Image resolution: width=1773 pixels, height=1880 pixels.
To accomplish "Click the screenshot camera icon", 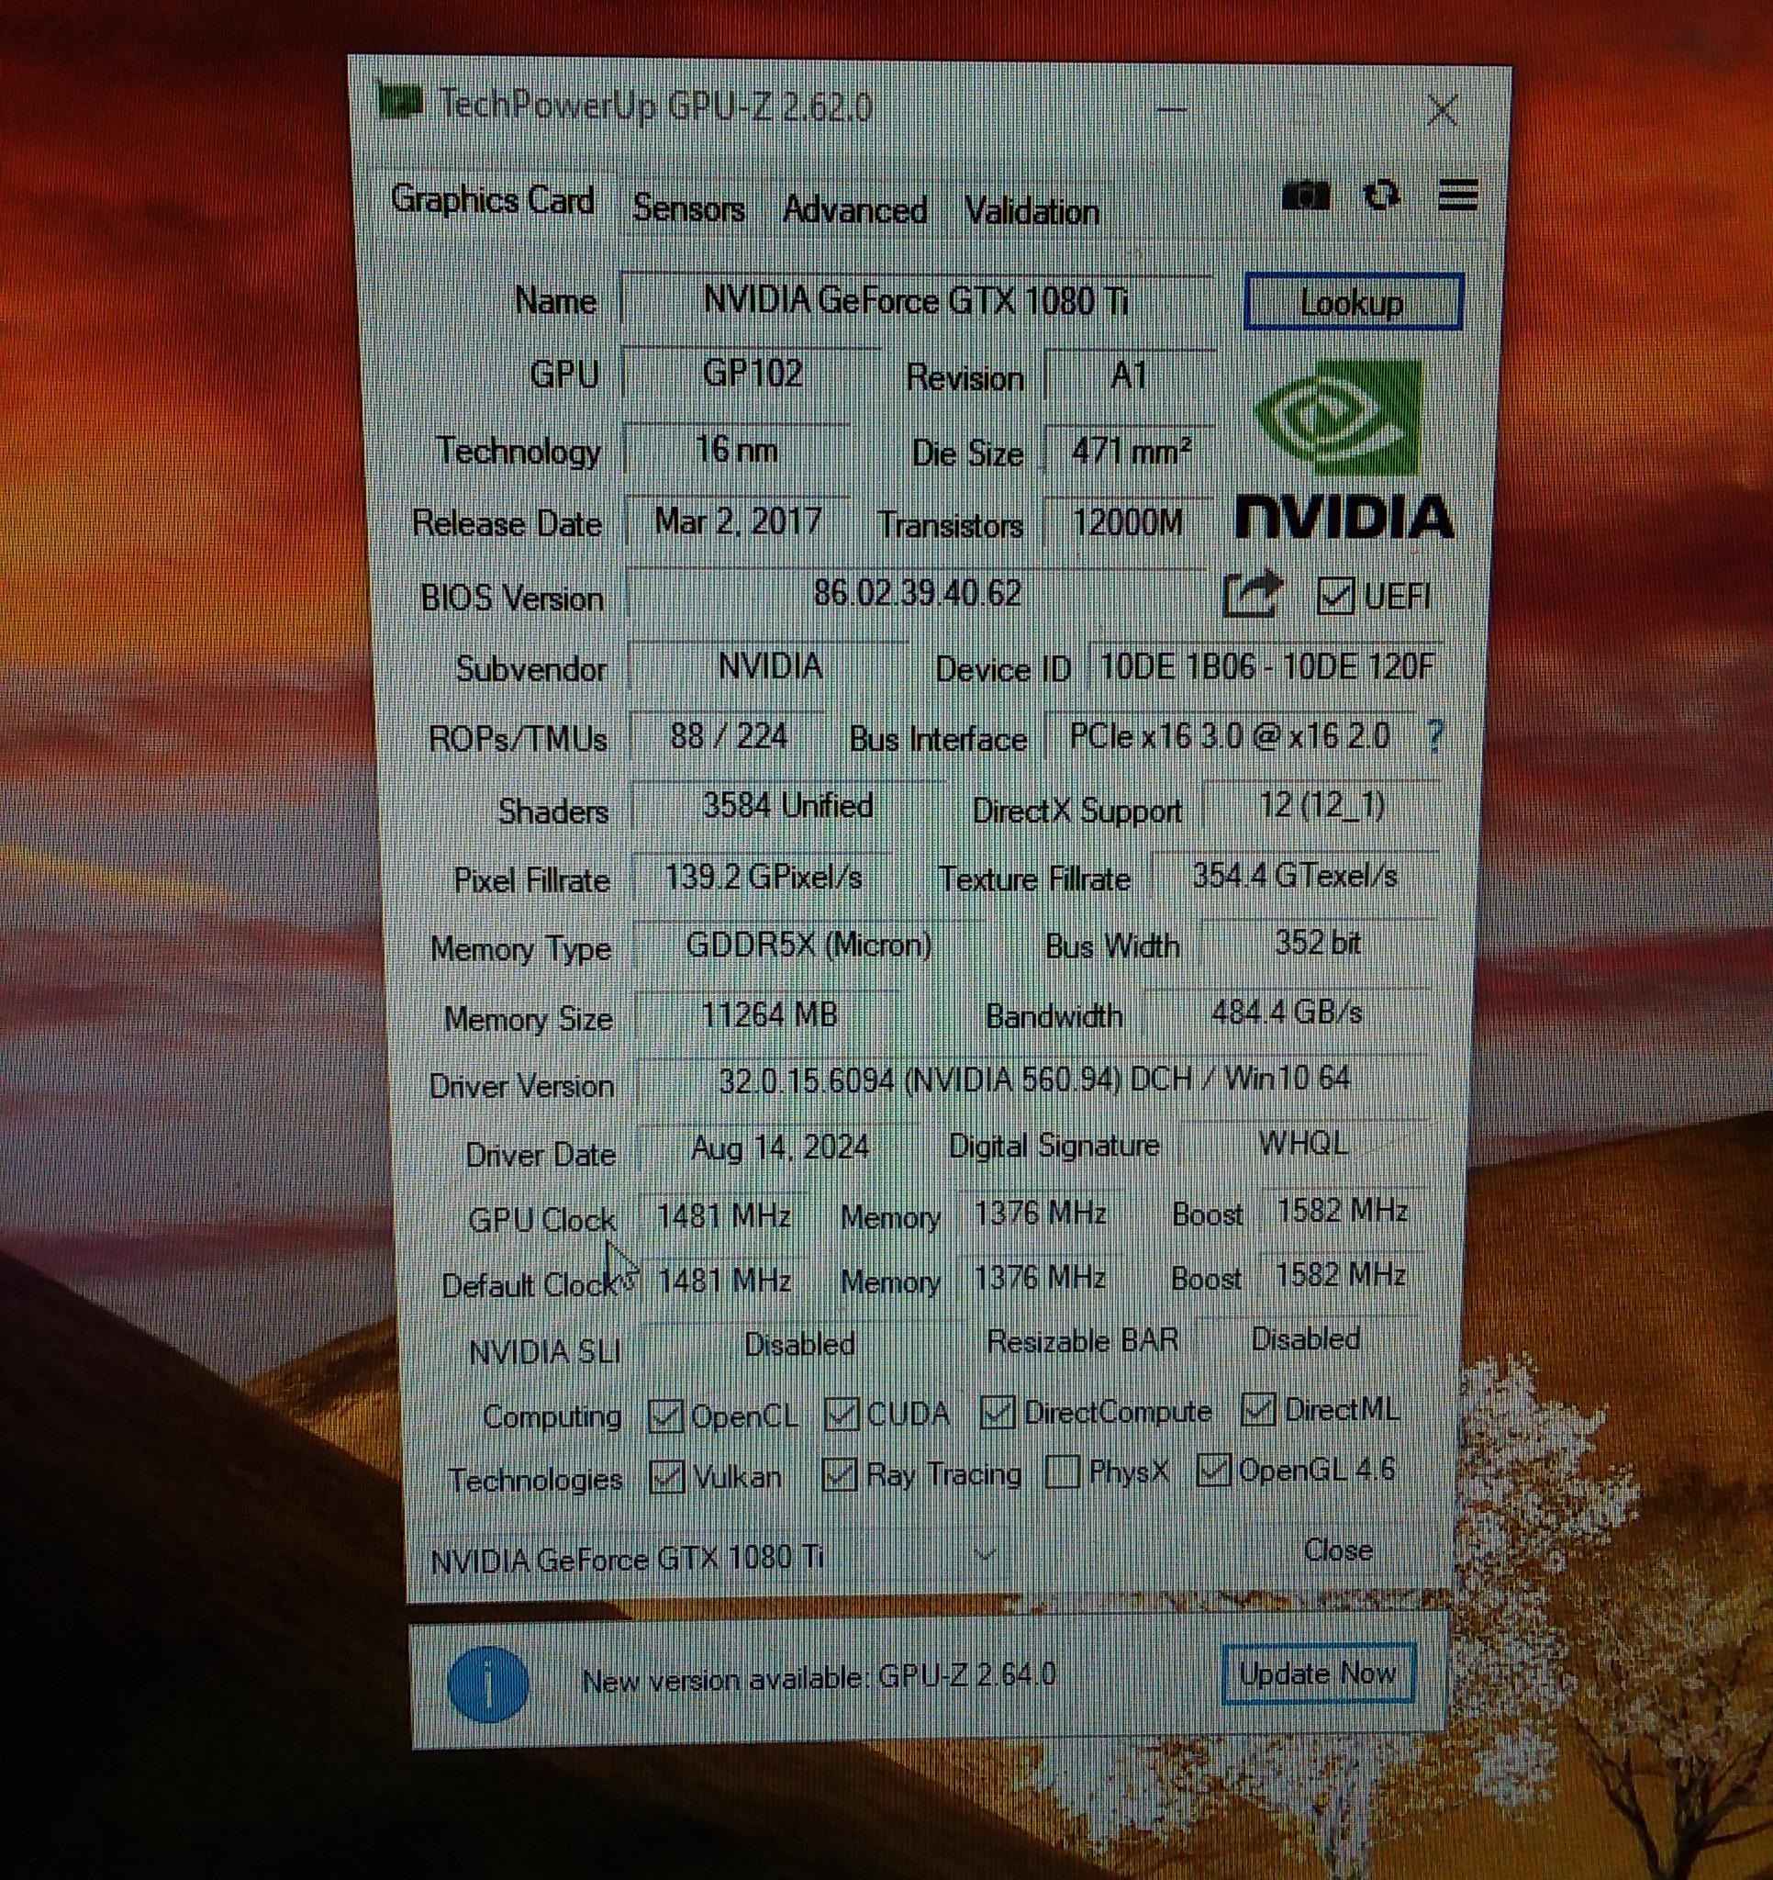I will [x=1306, y=196].
